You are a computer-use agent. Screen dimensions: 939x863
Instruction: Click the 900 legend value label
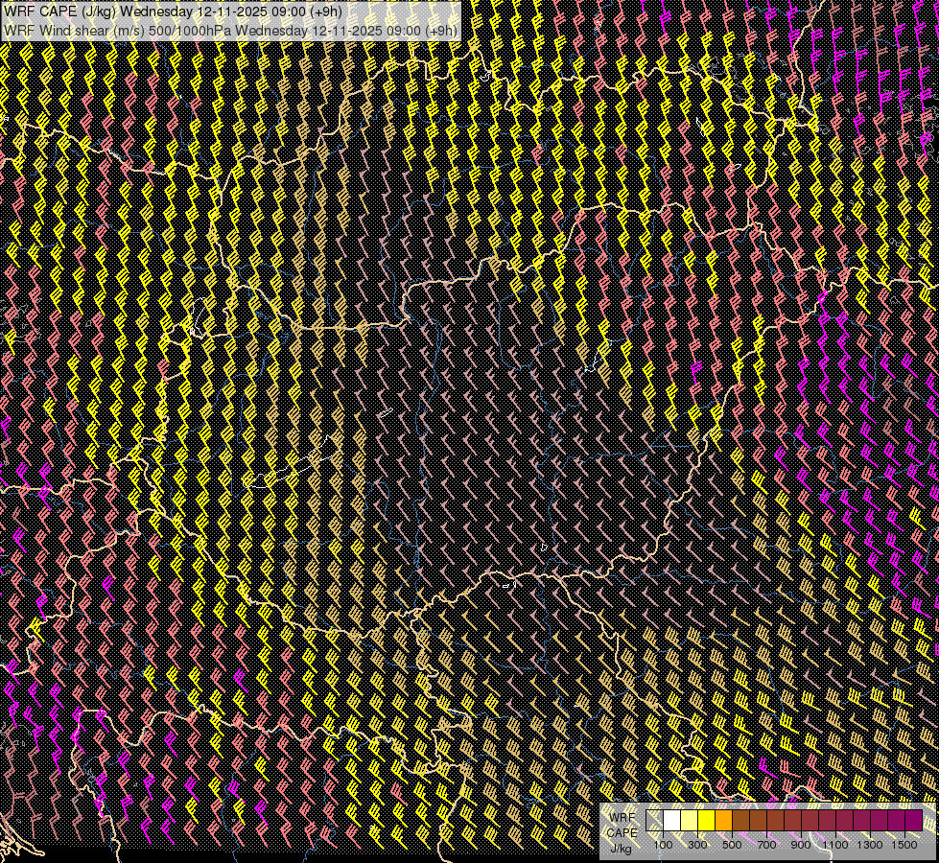[x=801, y=845]
